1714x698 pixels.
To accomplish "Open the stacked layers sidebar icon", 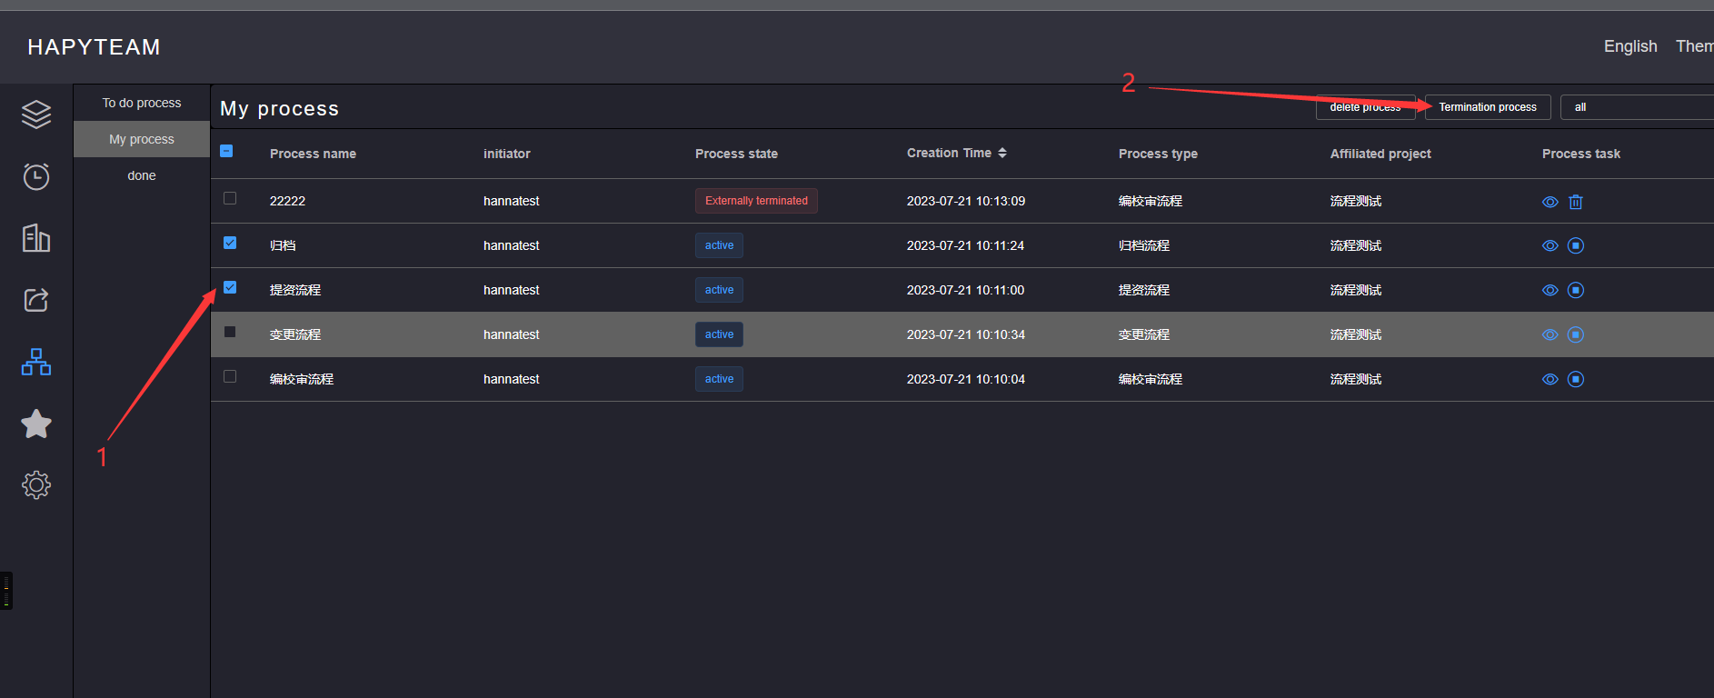I will tap(36, 115).
